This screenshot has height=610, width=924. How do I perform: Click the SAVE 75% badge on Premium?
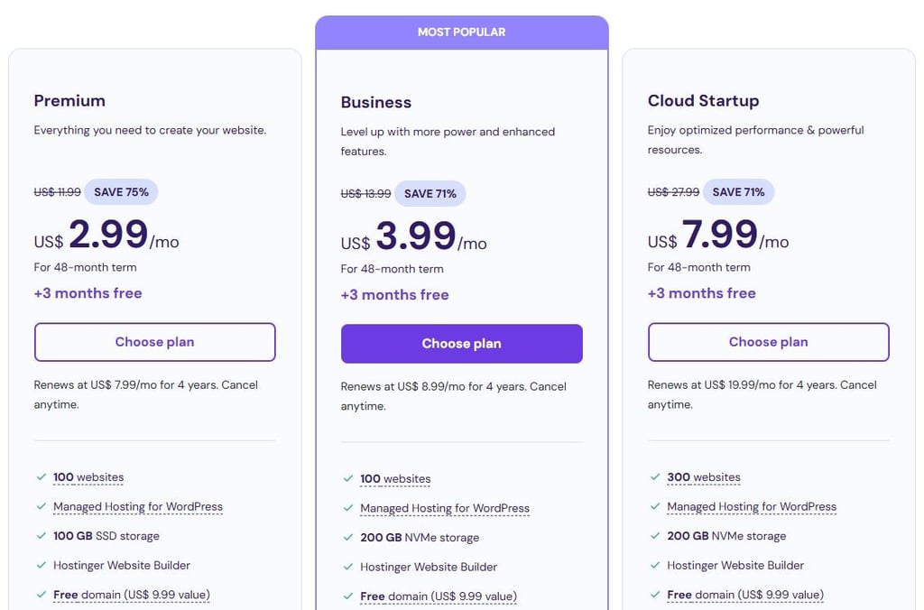point(121,192)
